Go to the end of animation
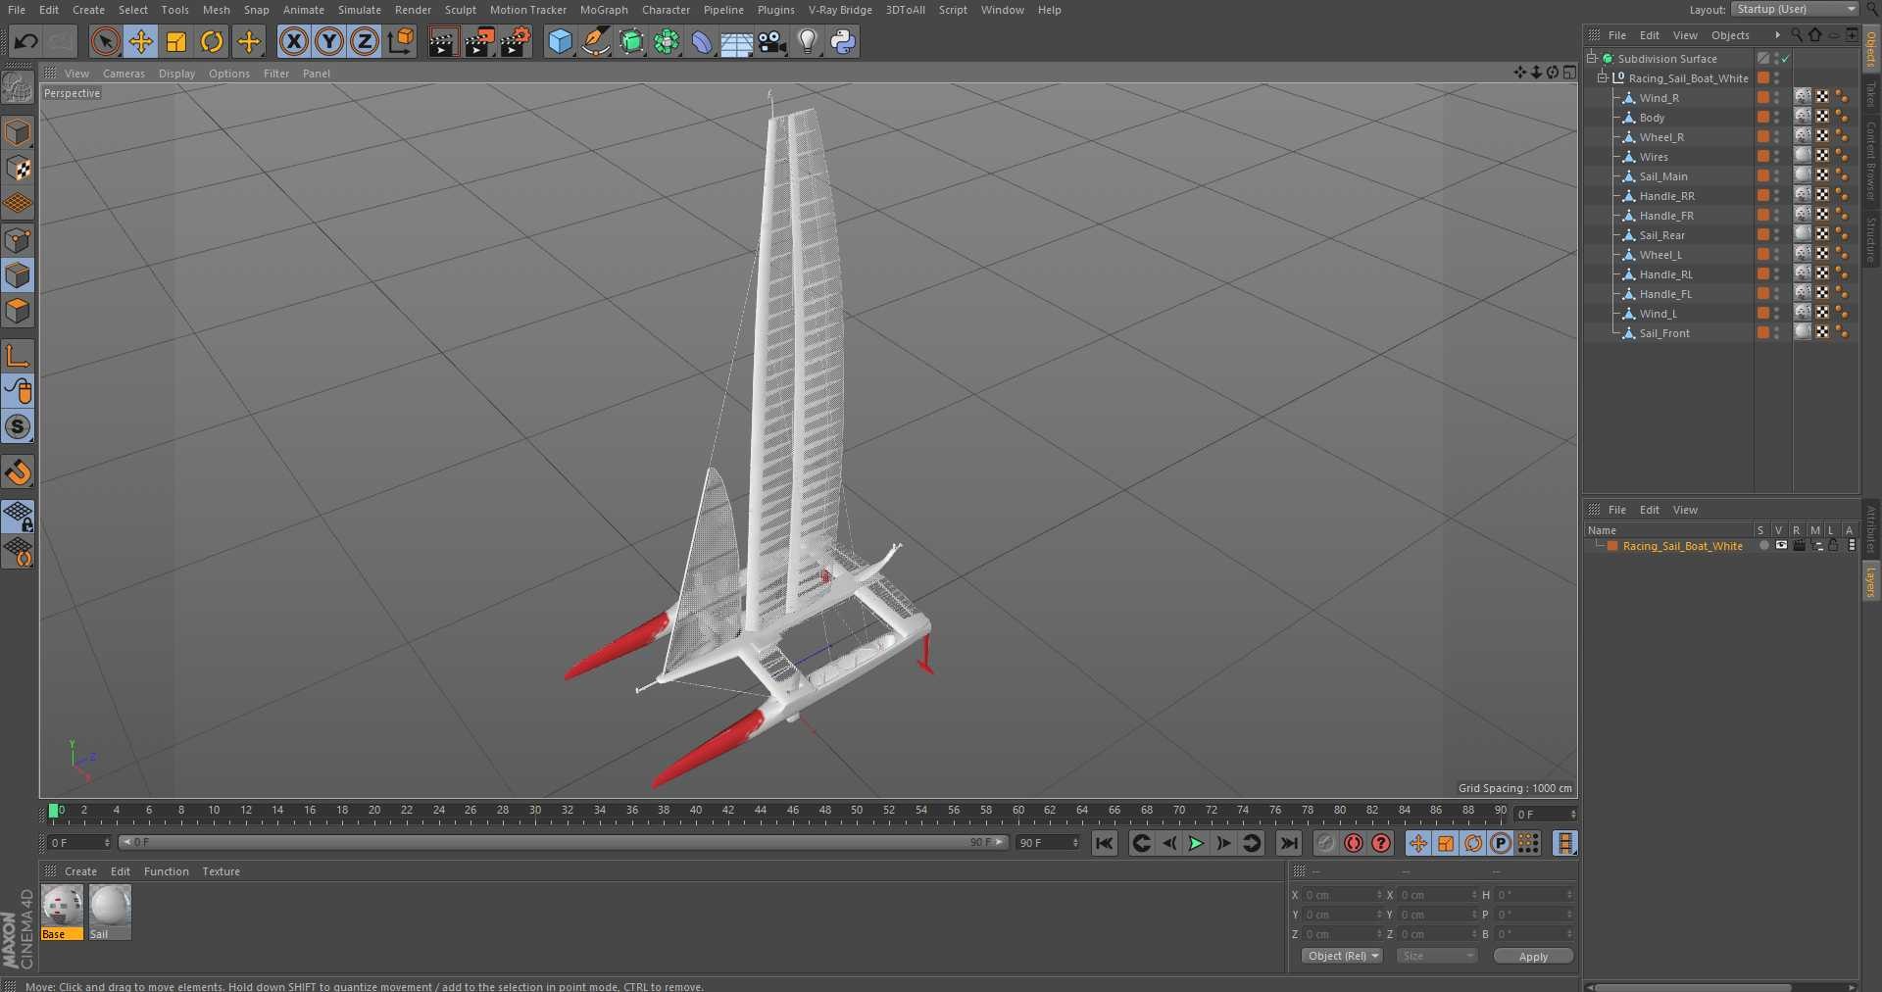This screenshot has height=992, width=1882. [x=1289, y=843]
